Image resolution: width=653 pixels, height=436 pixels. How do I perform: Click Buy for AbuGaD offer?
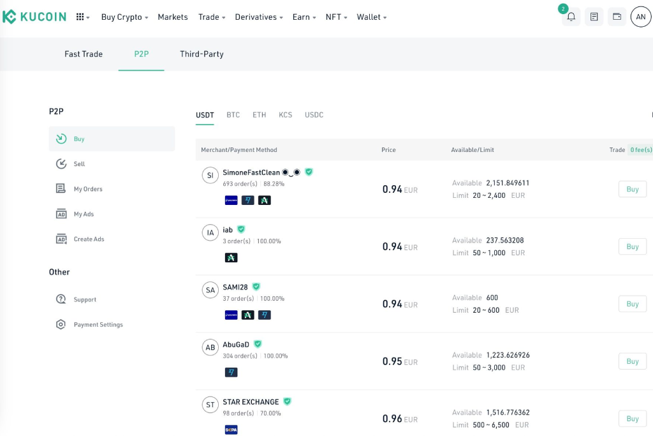[x=632, y=361]
